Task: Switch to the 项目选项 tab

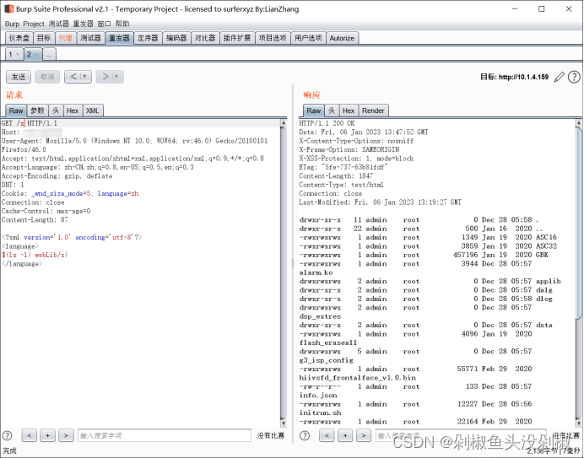Action: click(x=273, y=38)
